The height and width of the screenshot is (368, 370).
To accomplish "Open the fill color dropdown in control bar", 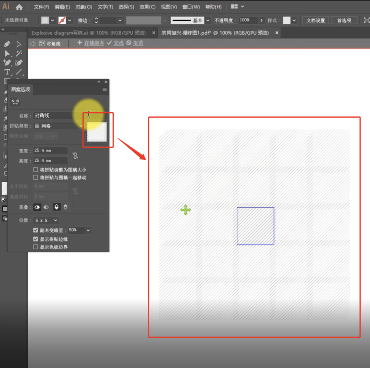I will pos(53,20).
